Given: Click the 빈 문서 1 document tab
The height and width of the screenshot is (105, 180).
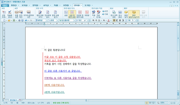Looking at the screenshot, I should point(13,100).
